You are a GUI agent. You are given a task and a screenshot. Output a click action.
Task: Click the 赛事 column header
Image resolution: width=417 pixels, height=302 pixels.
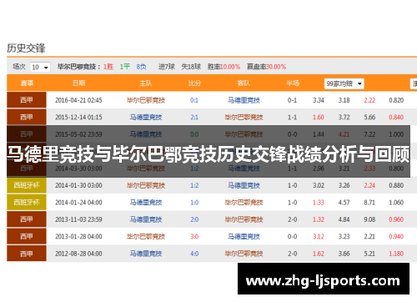tap(27, 83)
